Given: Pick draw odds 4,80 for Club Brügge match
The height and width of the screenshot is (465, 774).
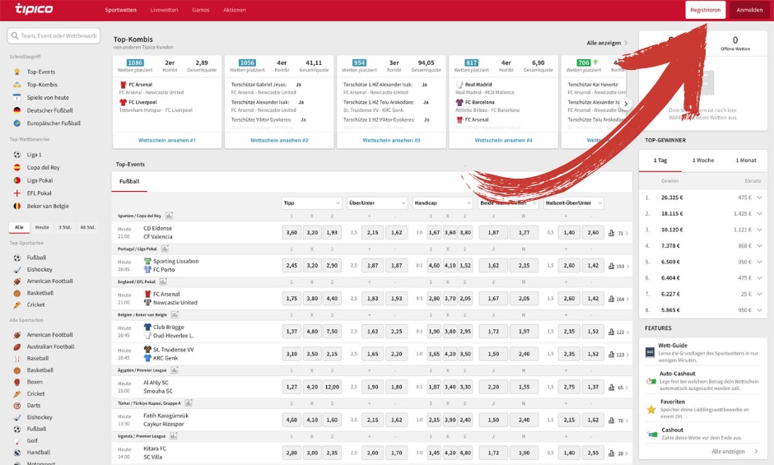Looking at the screenshot, I should tap(312, 332).
